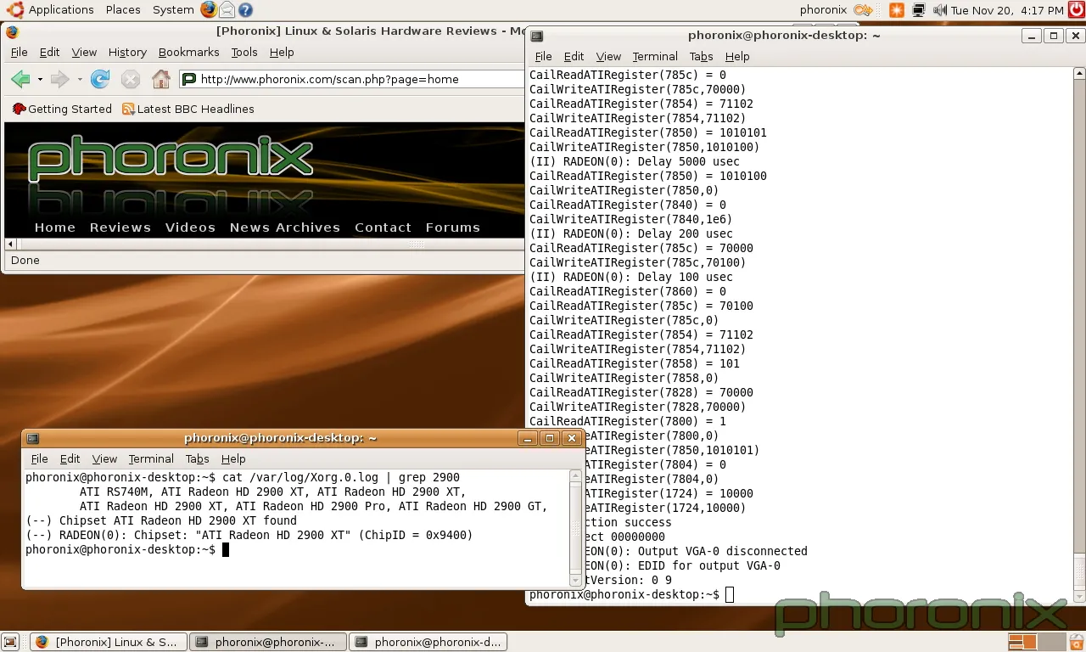
Task: Open the Getting Started bookmark
Action: coord(62,109)
